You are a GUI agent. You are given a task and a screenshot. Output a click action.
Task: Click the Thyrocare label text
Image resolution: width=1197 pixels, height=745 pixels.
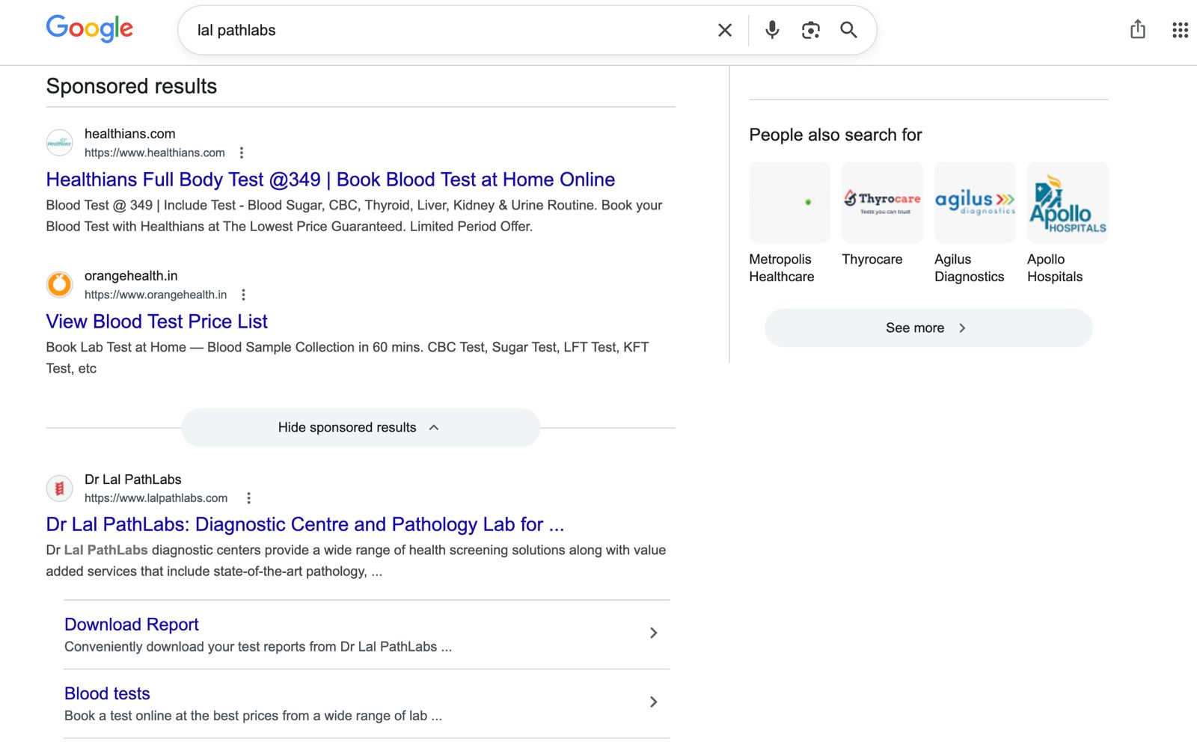(x=872, y=260)
